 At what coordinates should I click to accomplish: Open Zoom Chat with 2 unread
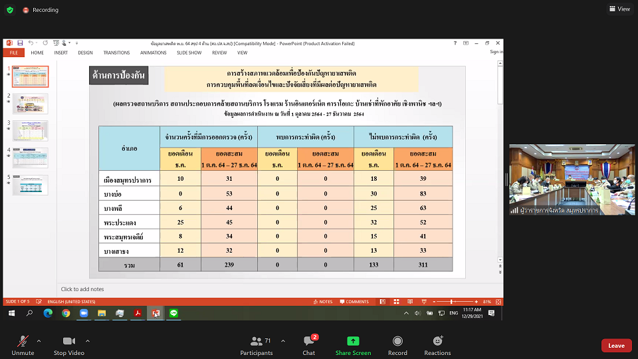click(x=309, y=346)
